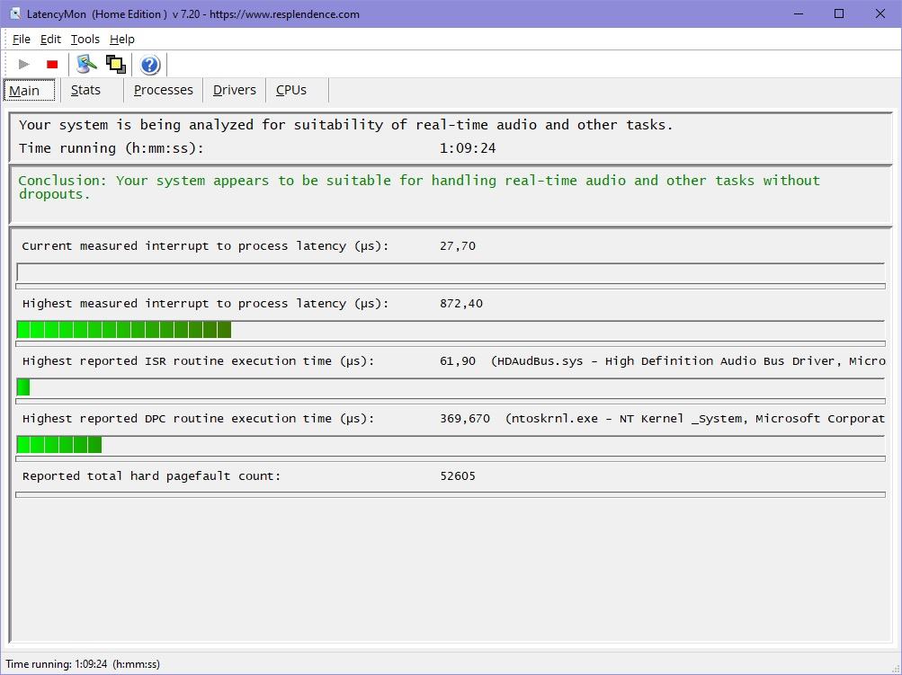Click the window resize grip in the status bar
This screenshot has width=902, height=675.
895,668
